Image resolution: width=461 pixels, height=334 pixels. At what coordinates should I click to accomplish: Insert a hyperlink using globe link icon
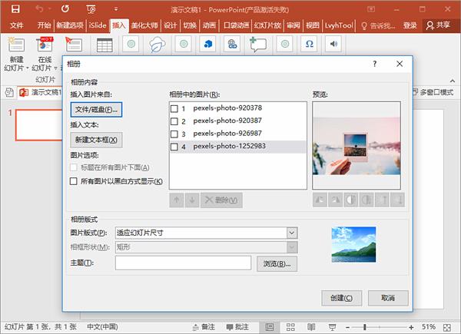pos(232,44)
